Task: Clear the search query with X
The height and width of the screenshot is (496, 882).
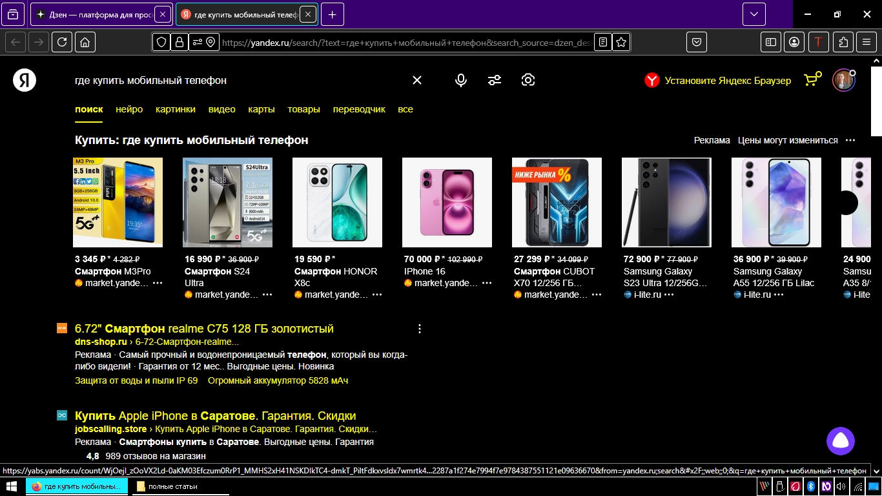Action: pyautogui.click(x=417, y=80)
